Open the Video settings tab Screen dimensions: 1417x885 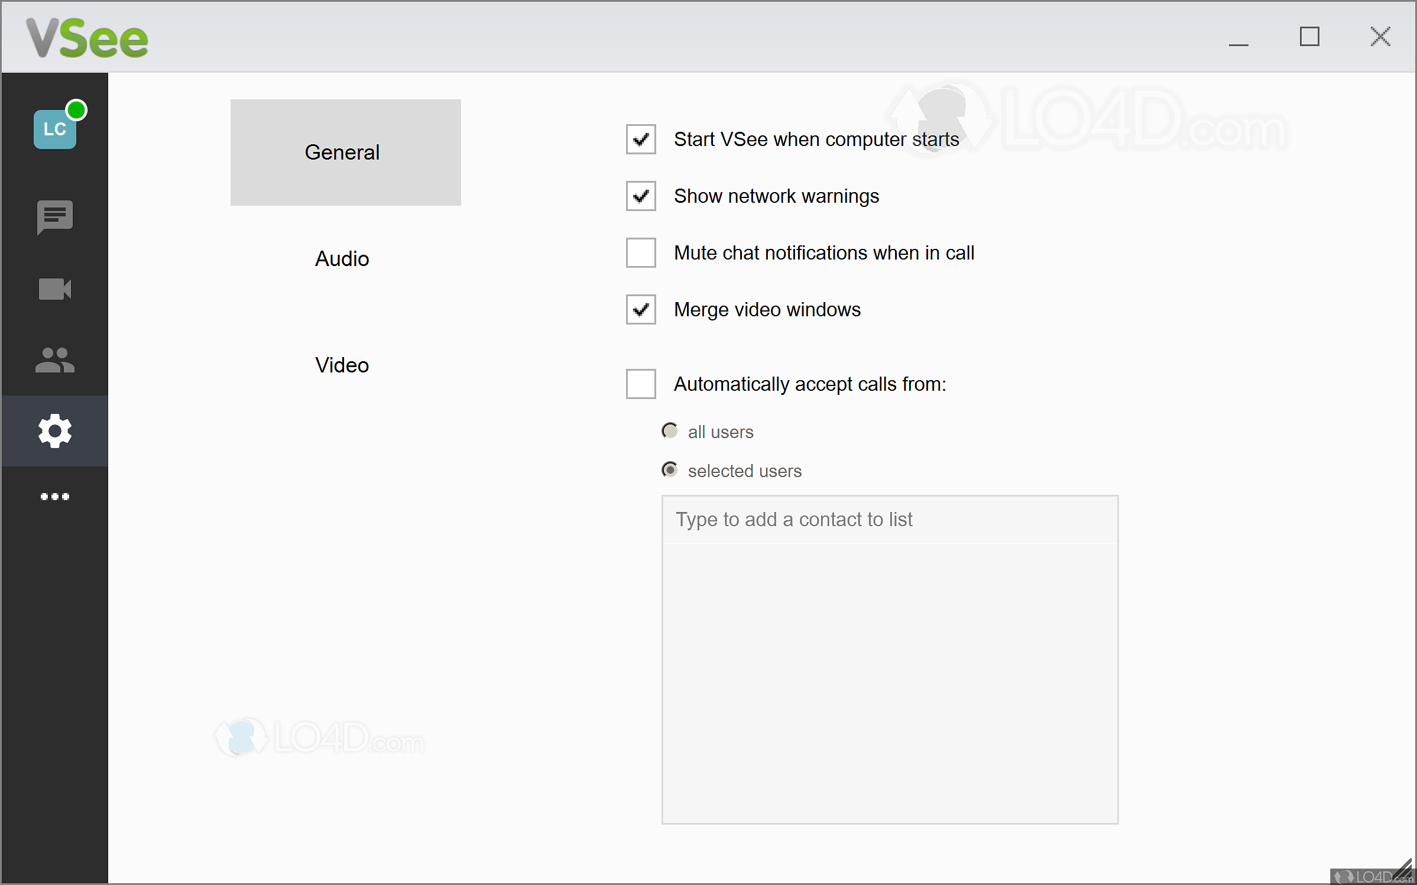(x=342, y=365)
